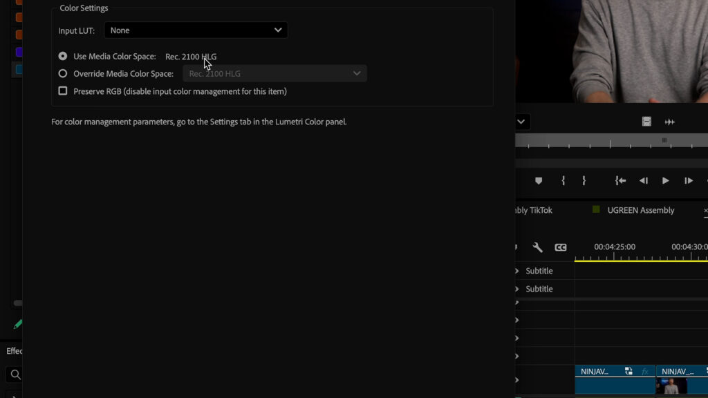Click the Go to In point icon
The image size is (708, 398).
tap(620, 181)
